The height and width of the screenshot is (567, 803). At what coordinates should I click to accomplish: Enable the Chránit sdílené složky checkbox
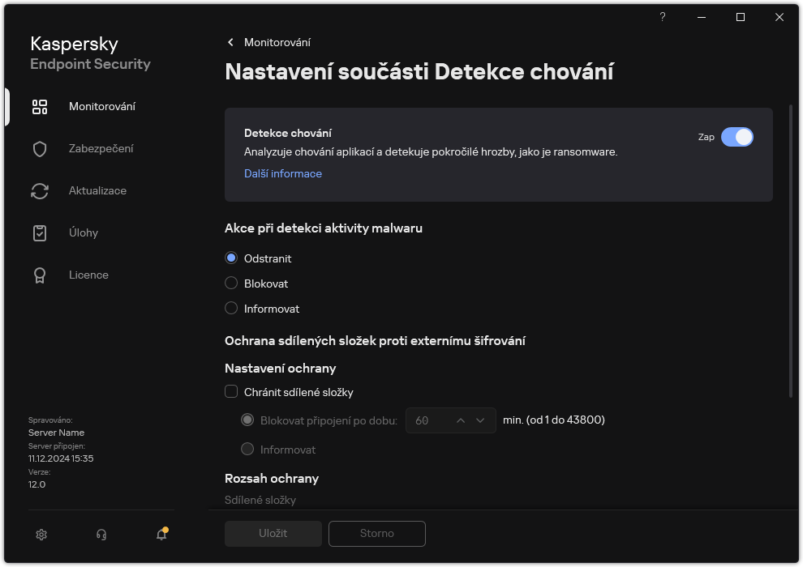(230, 391)
